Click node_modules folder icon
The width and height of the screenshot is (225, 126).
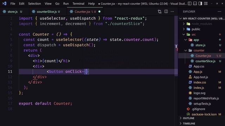click(188, 24)
